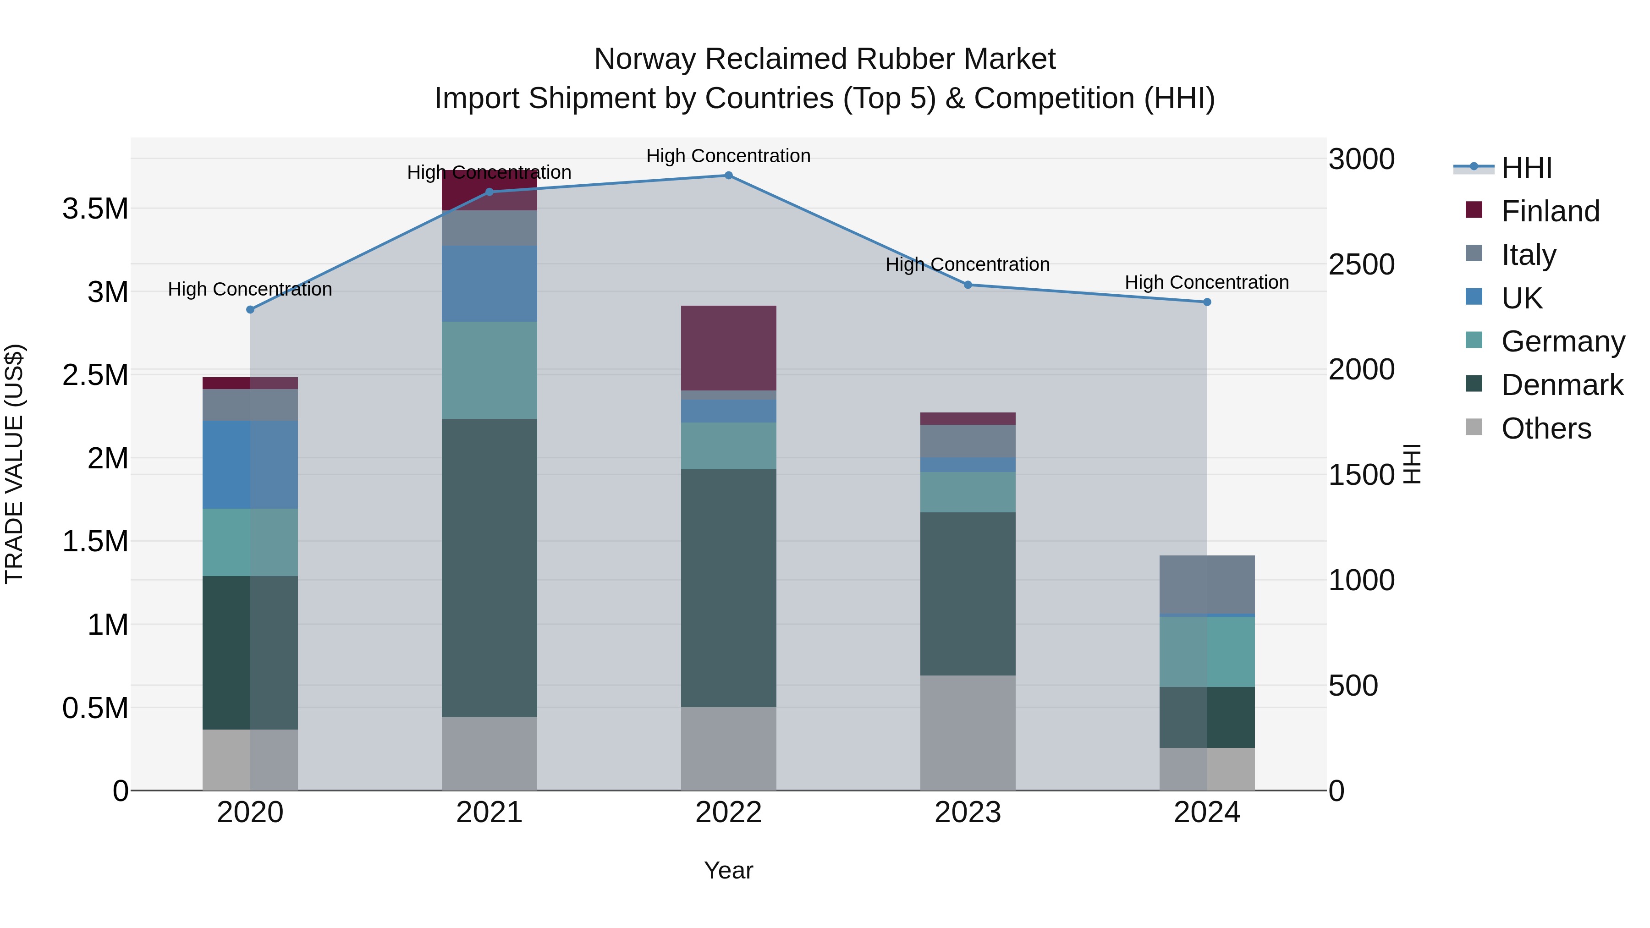Select the 2021 Others bar segment
The height and width of the screenshot is (928, 1650).
(x=489, y=754)
